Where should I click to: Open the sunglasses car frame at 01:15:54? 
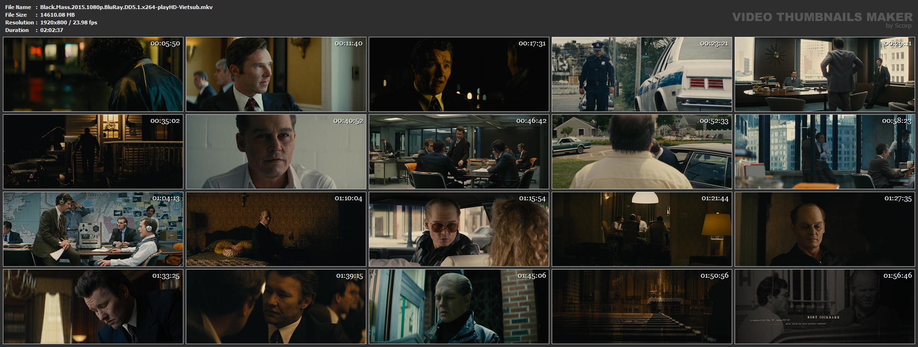459,229
